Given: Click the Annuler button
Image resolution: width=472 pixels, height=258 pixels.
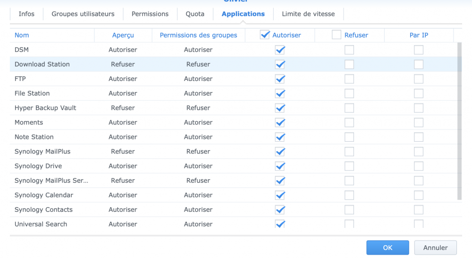Looking at the screenshot, I should [x=435, y=248].
